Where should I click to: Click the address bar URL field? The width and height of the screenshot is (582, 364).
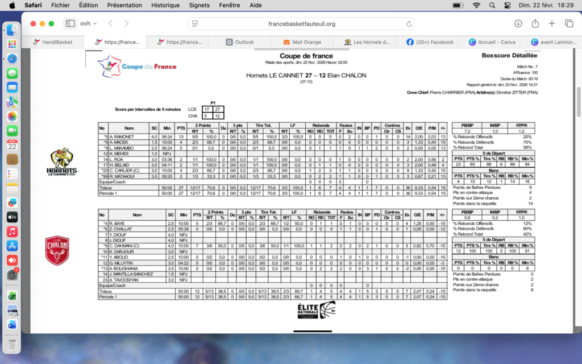(x=301, y=24)
